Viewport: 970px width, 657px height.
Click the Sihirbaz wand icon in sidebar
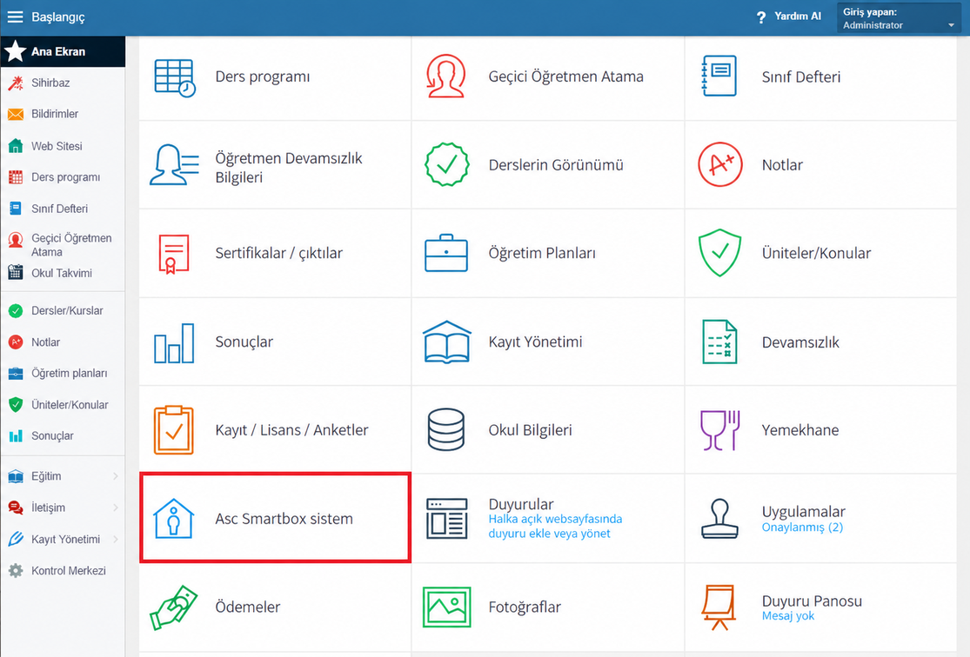(x=16, y=83)
